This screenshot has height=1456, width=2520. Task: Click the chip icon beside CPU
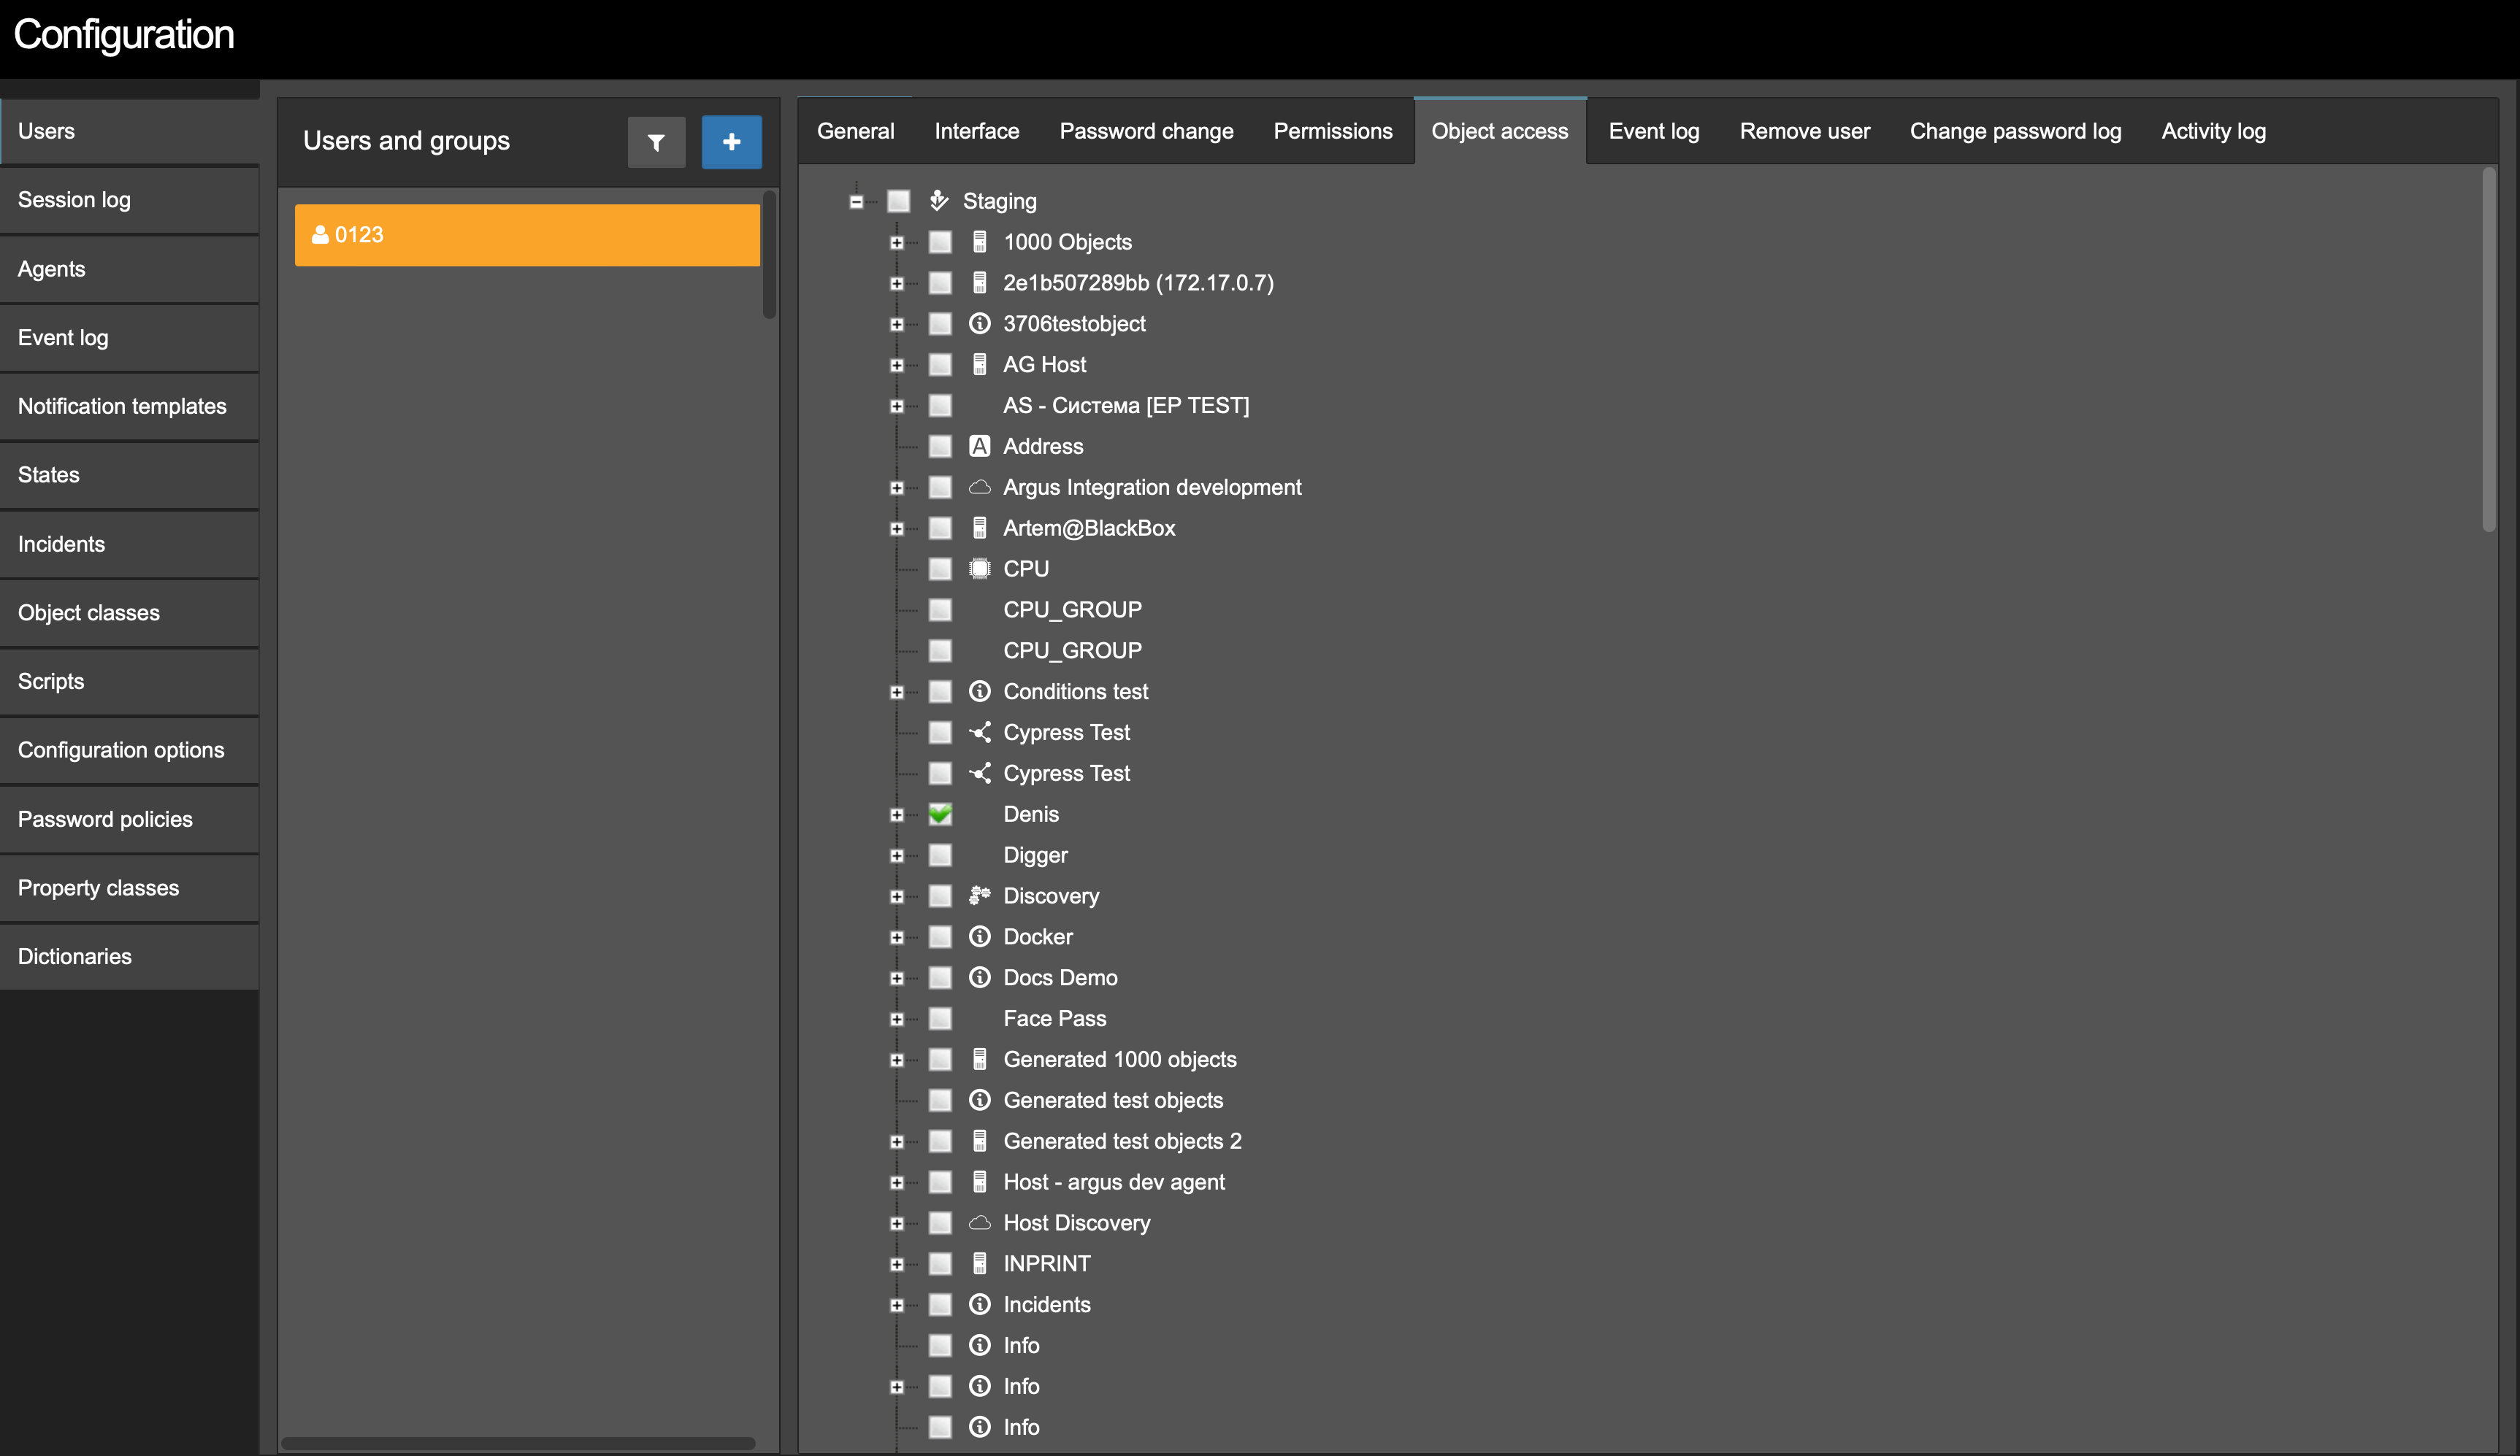979,569
